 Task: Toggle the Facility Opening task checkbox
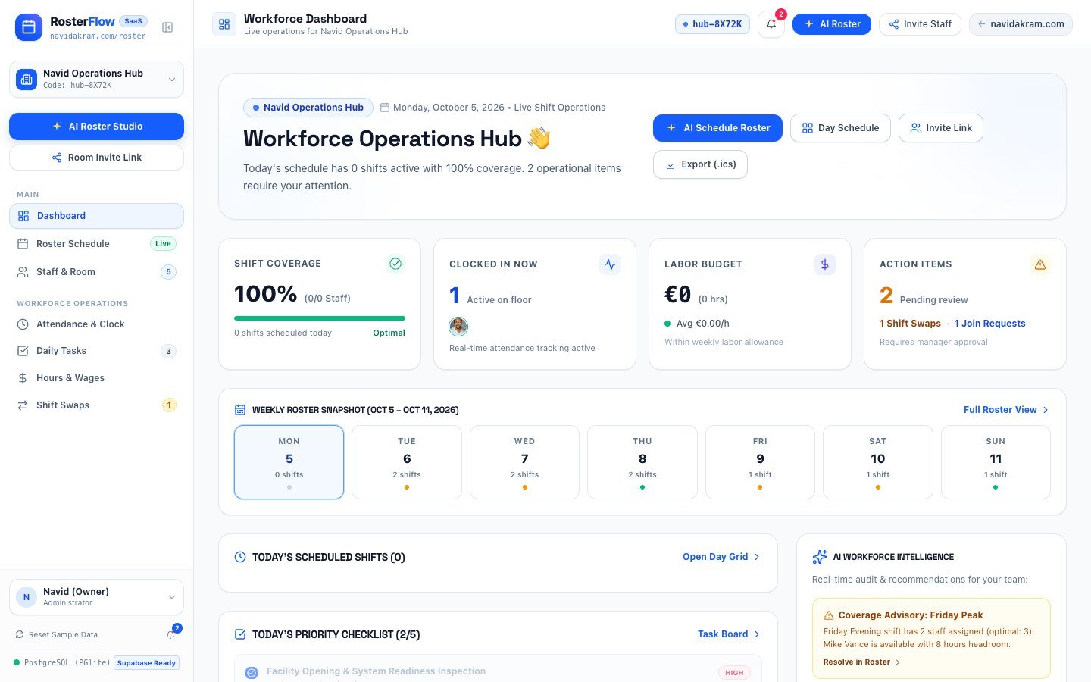pyautogui.click(x=252, y=672)
